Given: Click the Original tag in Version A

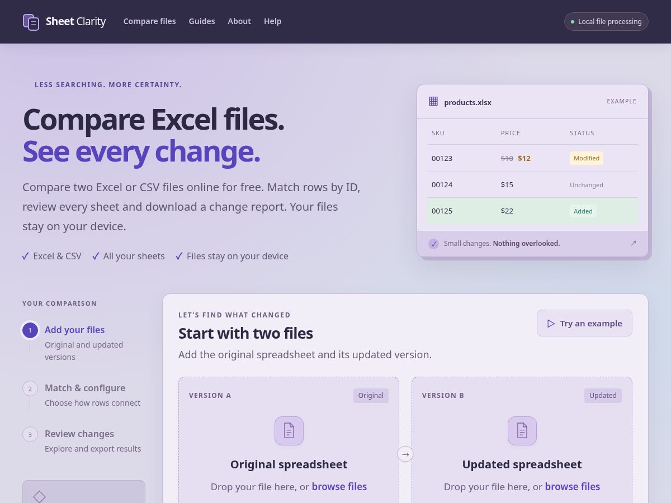Looking at the screenshot, I should click(x=371, y=395).
